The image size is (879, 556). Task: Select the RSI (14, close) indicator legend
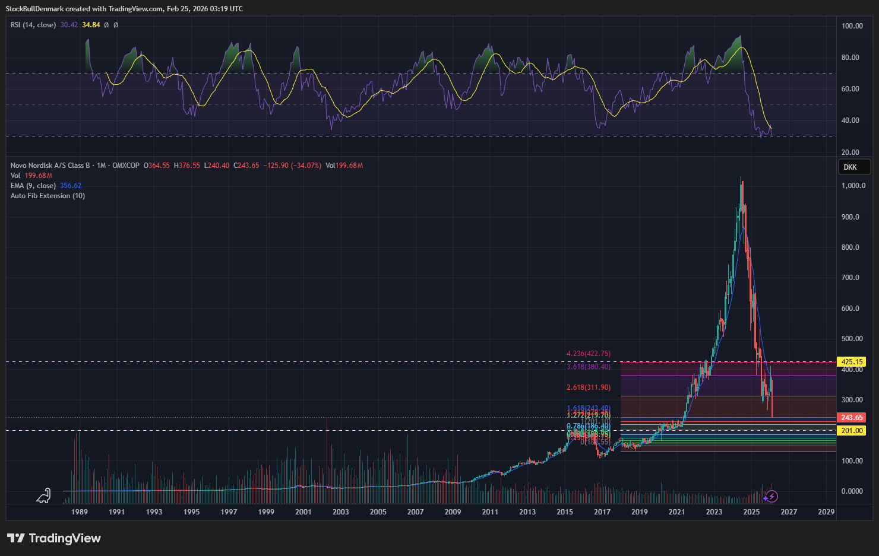(x=33, y=25)
